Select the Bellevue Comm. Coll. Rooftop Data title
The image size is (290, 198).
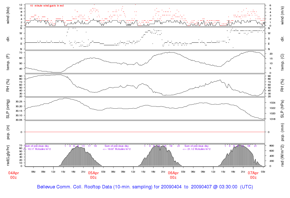point(145,187)
